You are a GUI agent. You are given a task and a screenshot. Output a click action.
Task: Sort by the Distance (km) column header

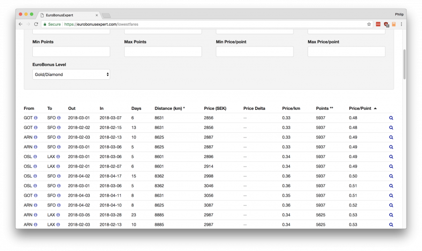(x=169, y=108)
